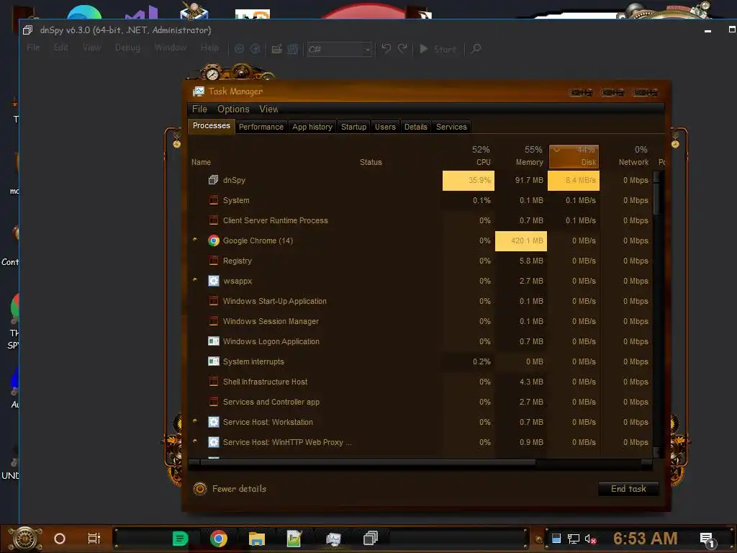Image resolution: width=737 pixels, height=553 pixels.
Task: Switch to the Details tab
Action: click(415, 127)
